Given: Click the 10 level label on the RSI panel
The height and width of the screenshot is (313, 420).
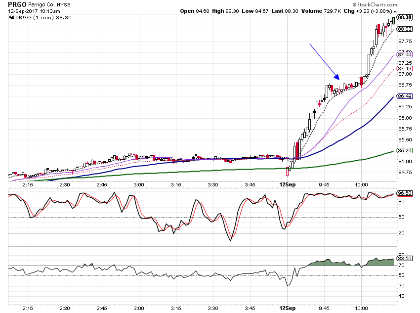Looking at the screenshot, I should click(401, 296).
